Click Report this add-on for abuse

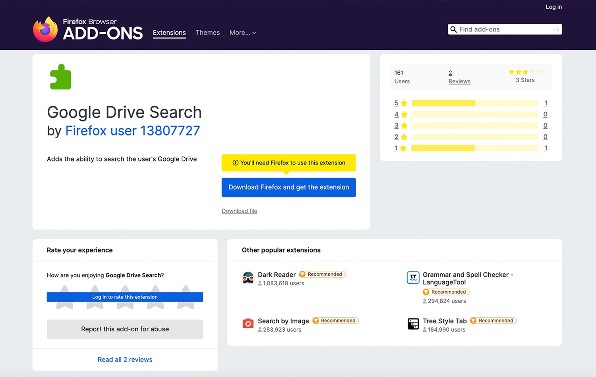pyautogui.click(x=125, y=329)
